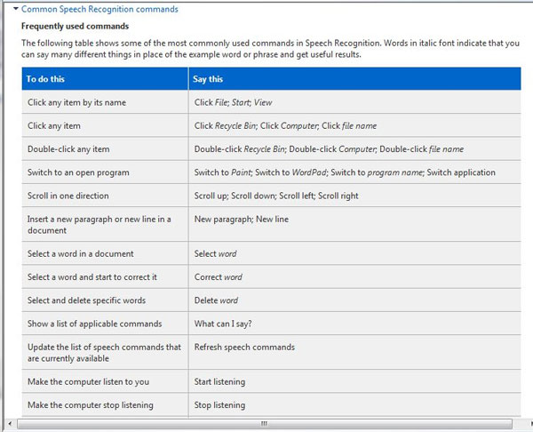Select 'Make the computer listen to you' cell
Viewport: 533px width, 432px height.
pyautogui.click(x=105, y=381)
